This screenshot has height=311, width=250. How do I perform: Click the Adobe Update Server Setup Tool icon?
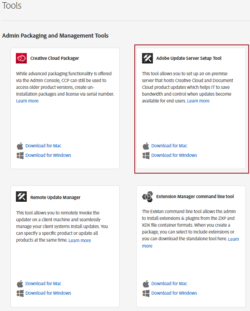pos(147,58)
